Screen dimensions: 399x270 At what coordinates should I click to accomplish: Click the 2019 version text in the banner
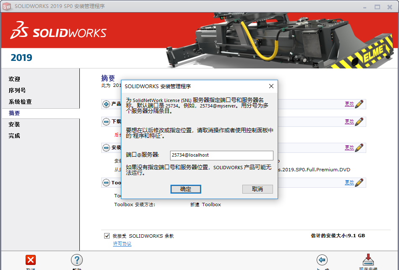tap(21, 58)
